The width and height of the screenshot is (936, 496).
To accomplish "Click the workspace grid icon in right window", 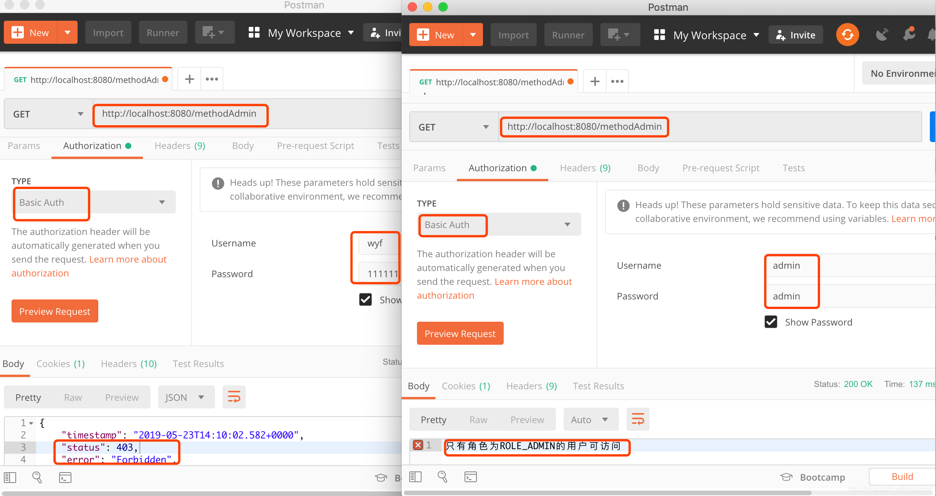I will tap(659, 35).
